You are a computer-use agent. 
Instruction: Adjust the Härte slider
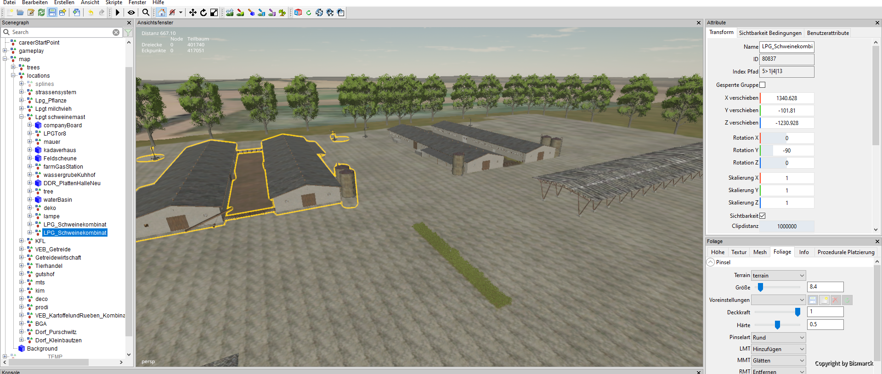777,325
